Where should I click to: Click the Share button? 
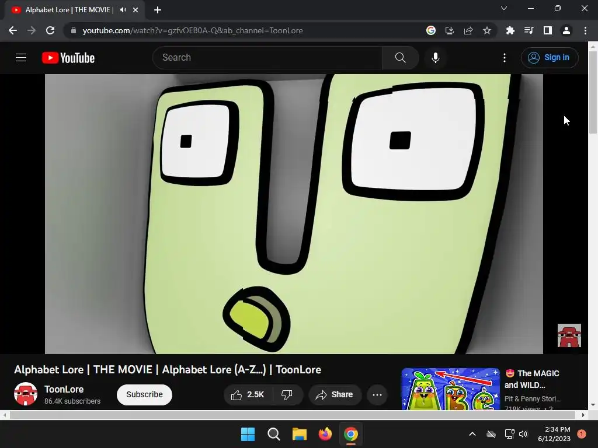point(335,395)
